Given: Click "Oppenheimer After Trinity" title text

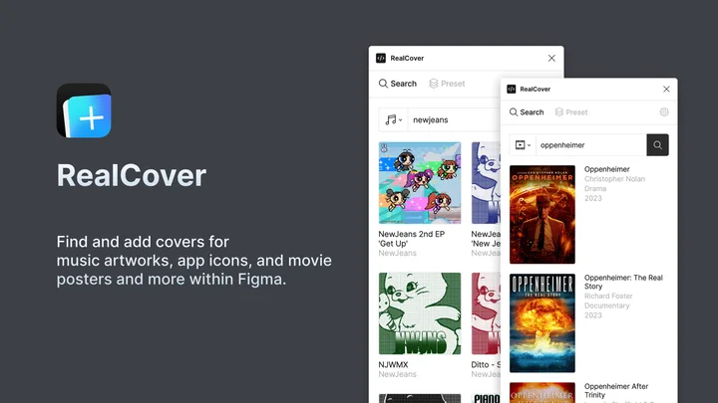Looking at the screenshot, I should (x=616, y=391).
